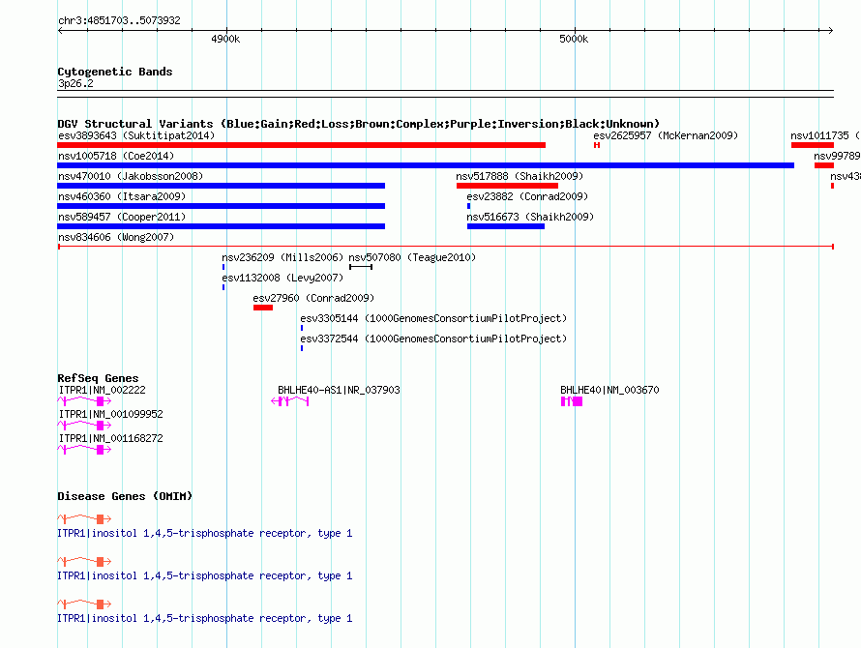Viewport: 861px width, 648px height.
Task: Click the Cytogenetic Bands track title
Action: point(115,72)
